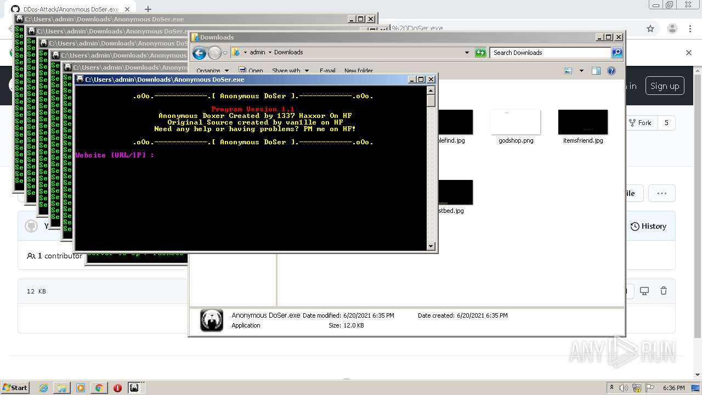702x395 pixels.
Task: Click the GitHub icon beside contributor row
Action: 31,226
